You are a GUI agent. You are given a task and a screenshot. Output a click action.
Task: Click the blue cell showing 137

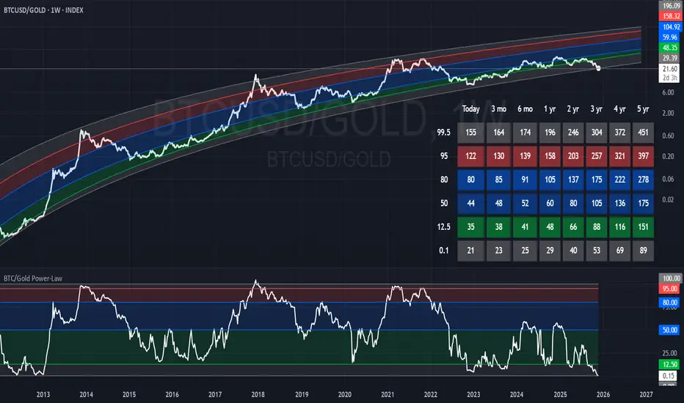pyautogui.click(x=573, y=180)
